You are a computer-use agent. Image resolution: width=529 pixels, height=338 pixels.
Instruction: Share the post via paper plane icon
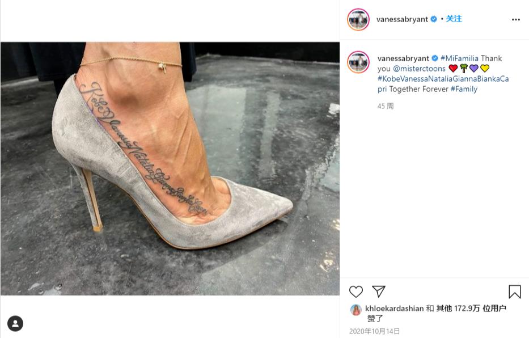[x=379, y=291]
